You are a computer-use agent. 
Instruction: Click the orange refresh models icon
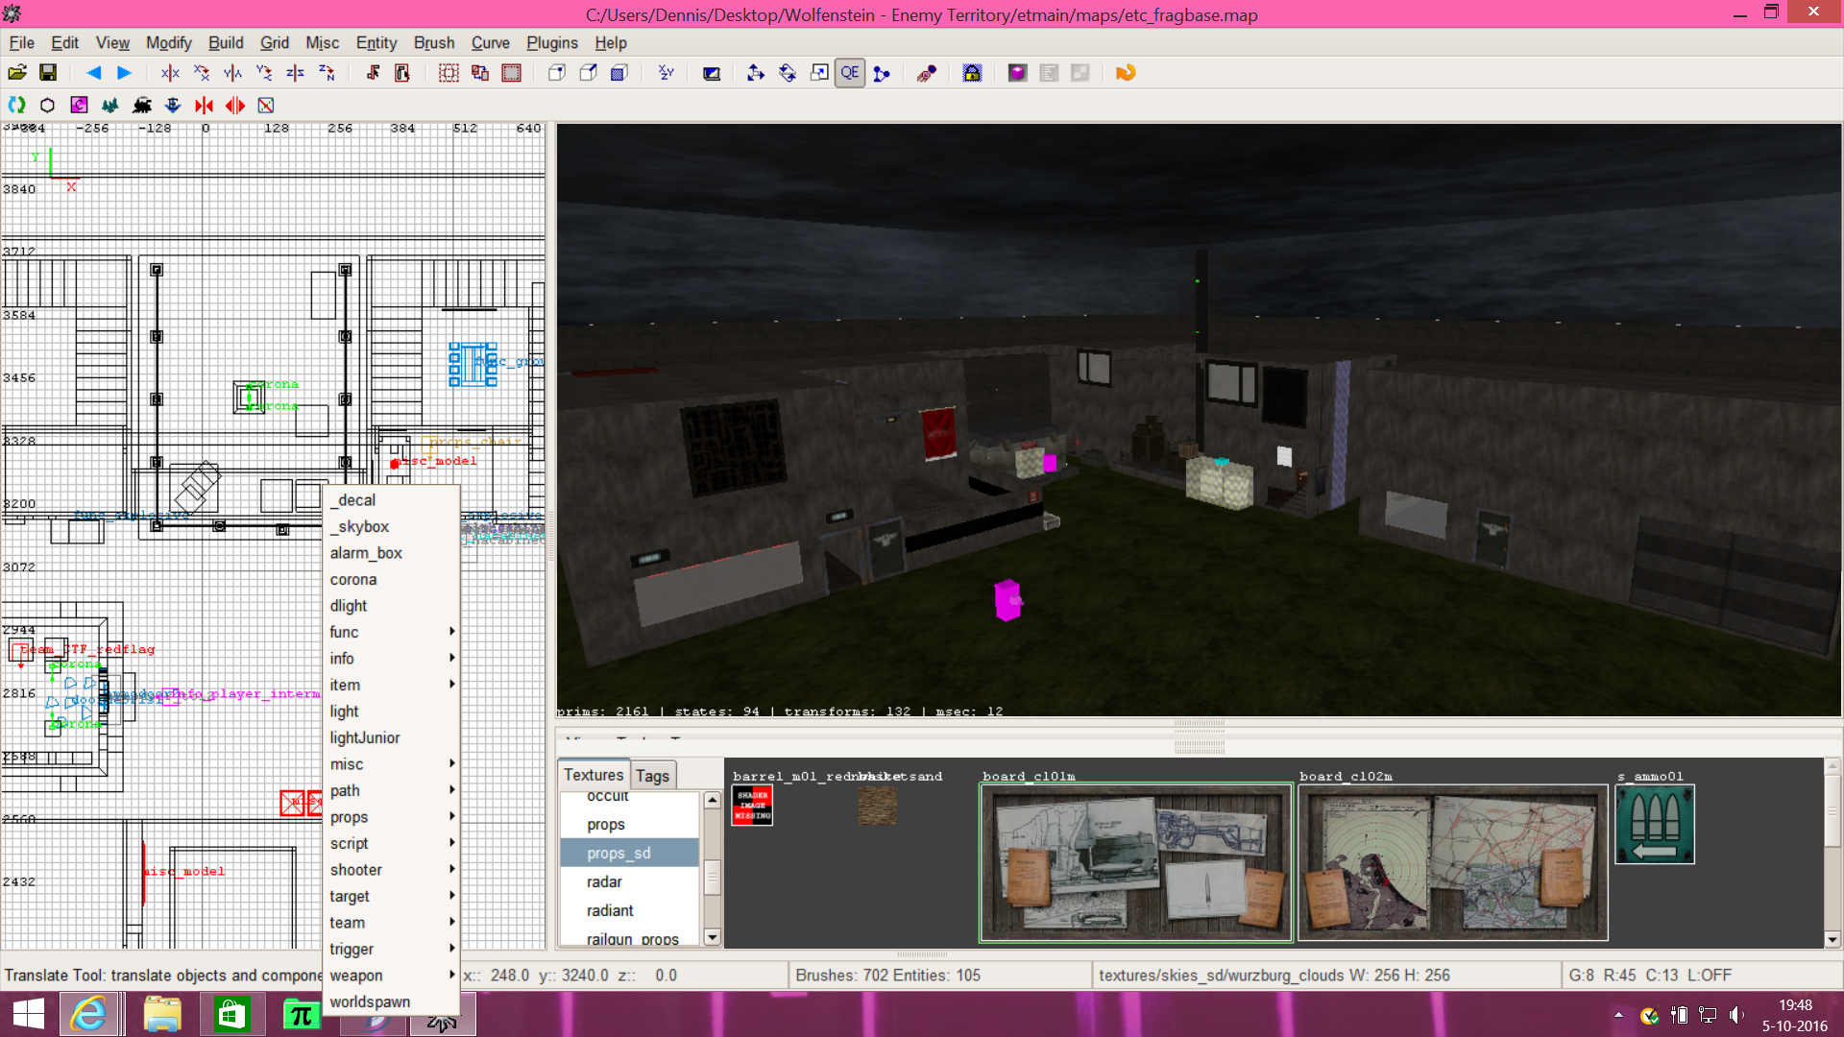(1126, 73)
